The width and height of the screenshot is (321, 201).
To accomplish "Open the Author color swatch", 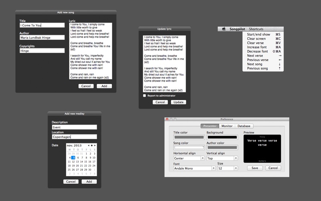I will pos(222,148).
